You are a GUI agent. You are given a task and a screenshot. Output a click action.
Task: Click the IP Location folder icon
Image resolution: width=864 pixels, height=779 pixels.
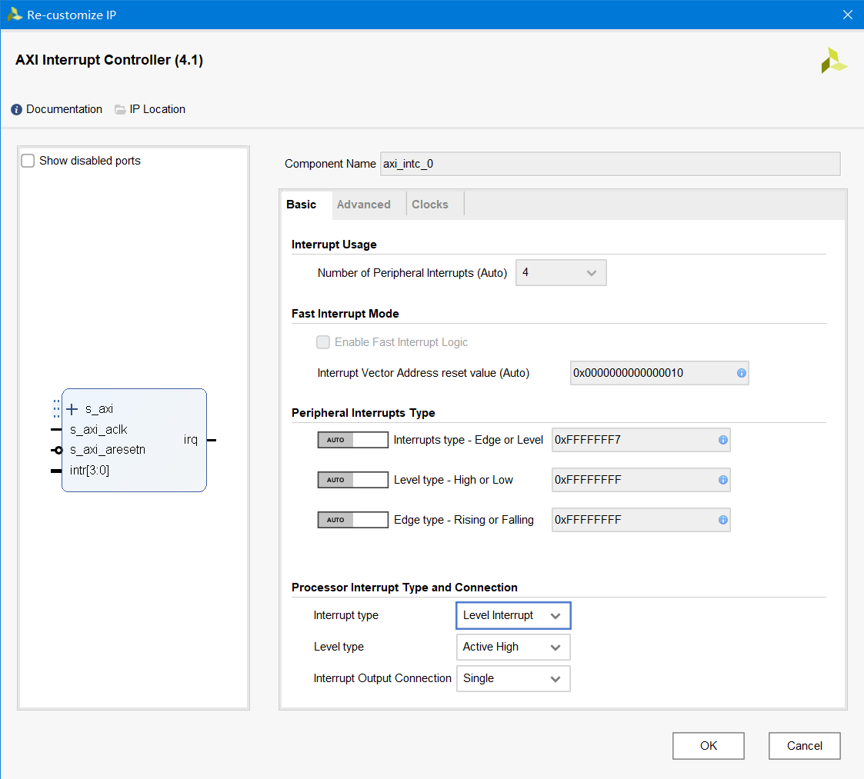pyautogui.click(x=119, y=110)
